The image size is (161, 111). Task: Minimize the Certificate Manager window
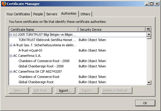[147, 4]
